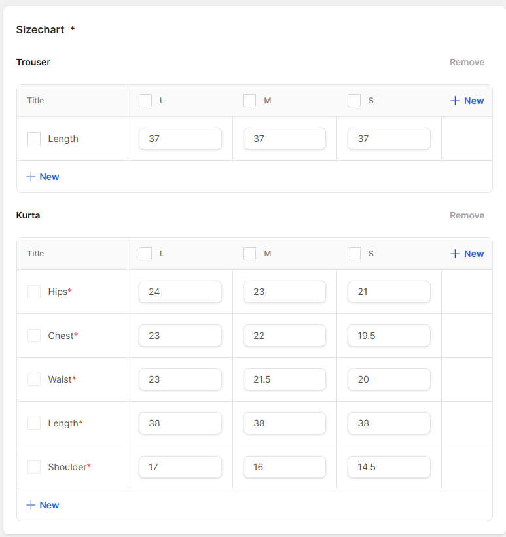Toggle the Kurta Hips row checkbox
The image size is (506, 537).
pos(34,292)
